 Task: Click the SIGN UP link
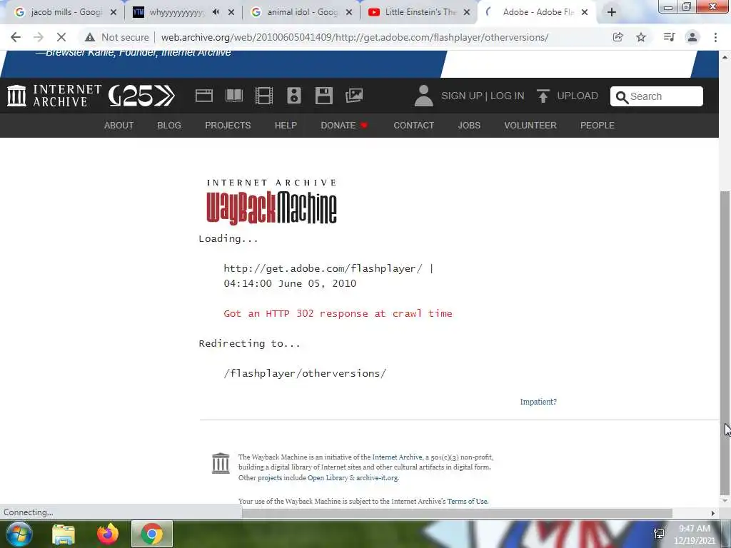point(462,96)
